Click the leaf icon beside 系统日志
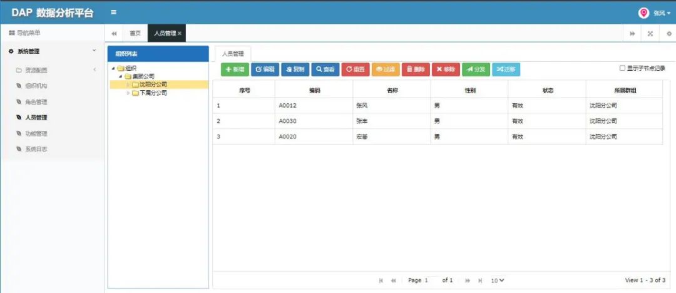This screenshot has width=676, height=293. coord(19,149)
